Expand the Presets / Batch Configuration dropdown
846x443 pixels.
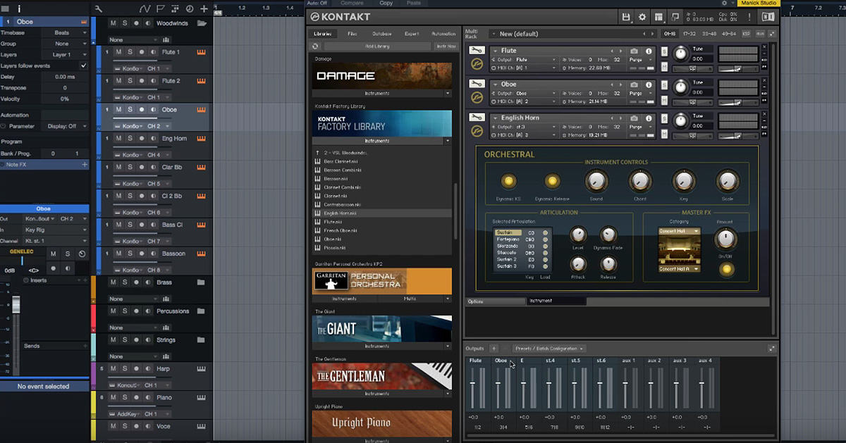[x=549, y=349]
